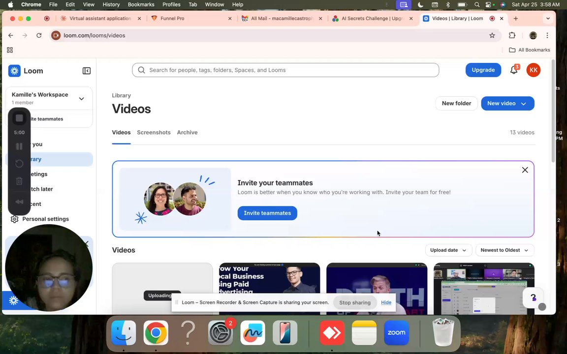This screenshot has width=567, height=354.
Task: Open the Local Business Paid Advertising thumbnail
Action: 270,289
